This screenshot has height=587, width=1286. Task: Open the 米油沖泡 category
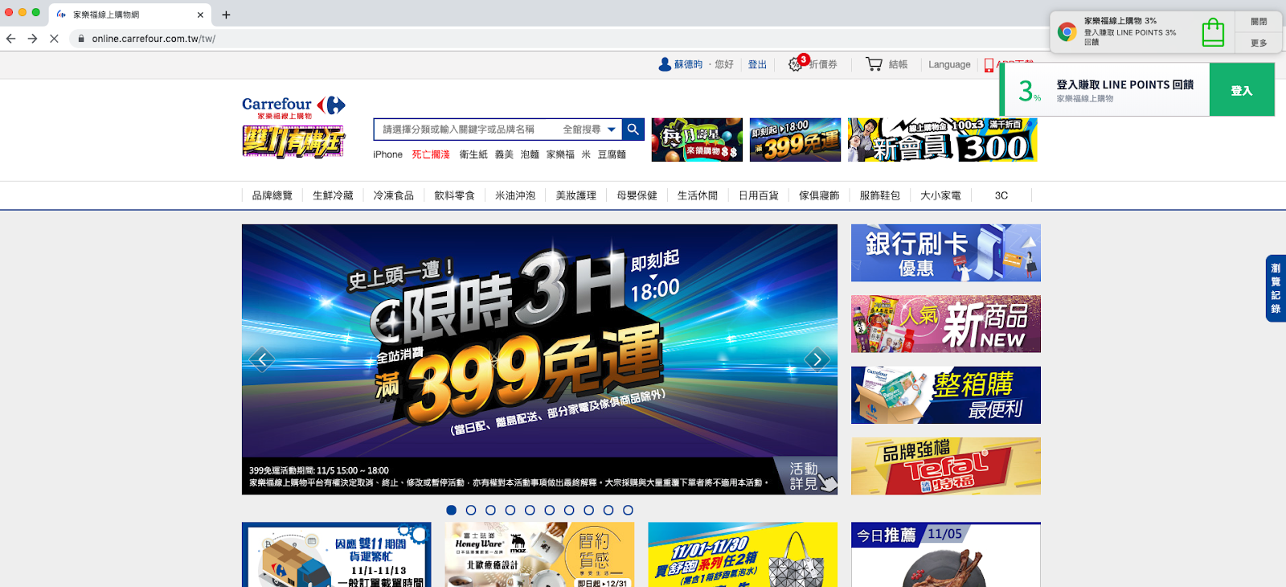click(x=515, y=195)
